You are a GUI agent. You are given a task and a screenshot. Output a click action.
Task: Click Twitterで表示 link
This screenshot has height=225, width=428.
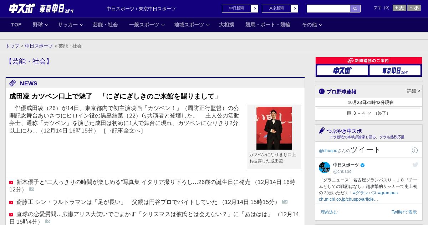[404, 212]
